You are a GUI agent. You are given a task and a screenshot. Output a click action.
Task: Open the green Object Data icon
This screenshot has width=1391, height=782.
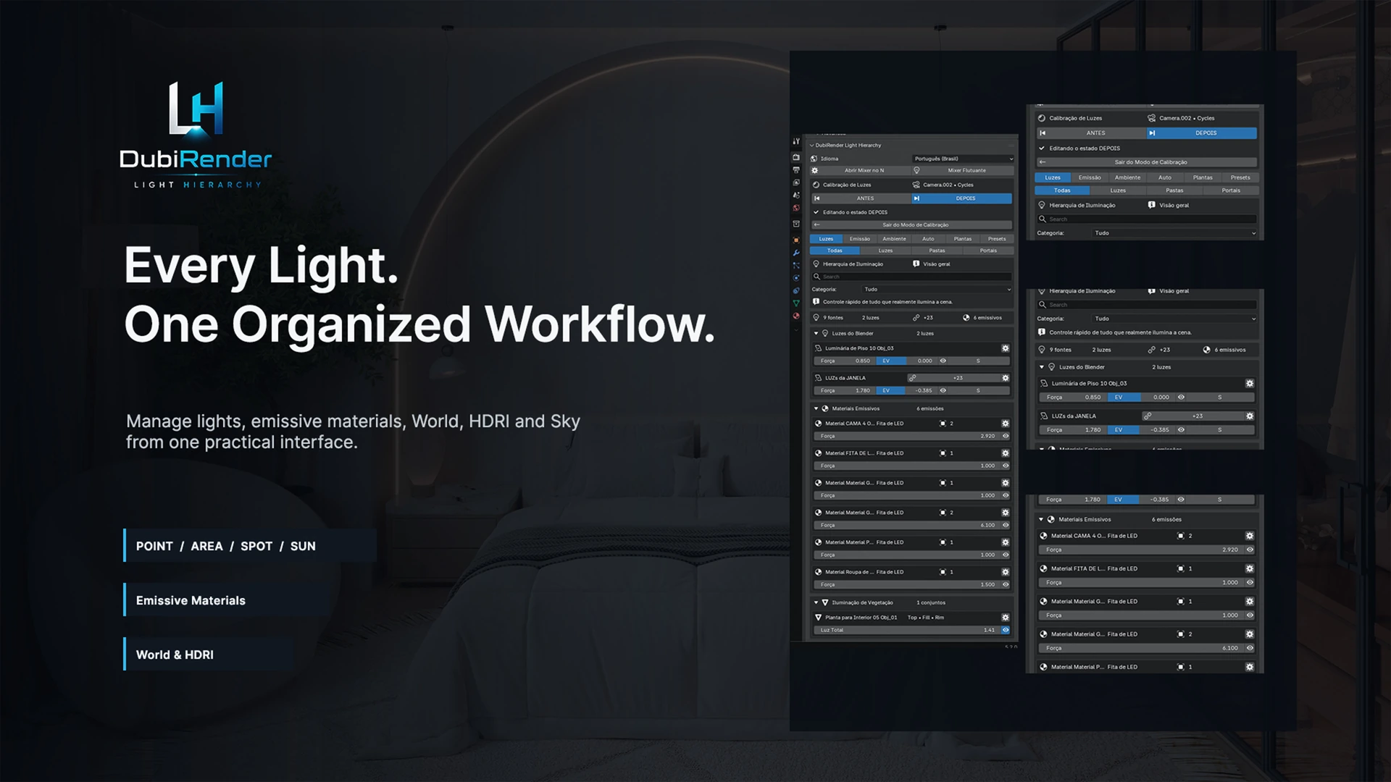tap(796, 303)
